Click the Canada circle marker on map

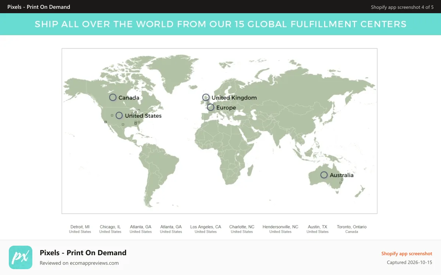tap(113, 98)
